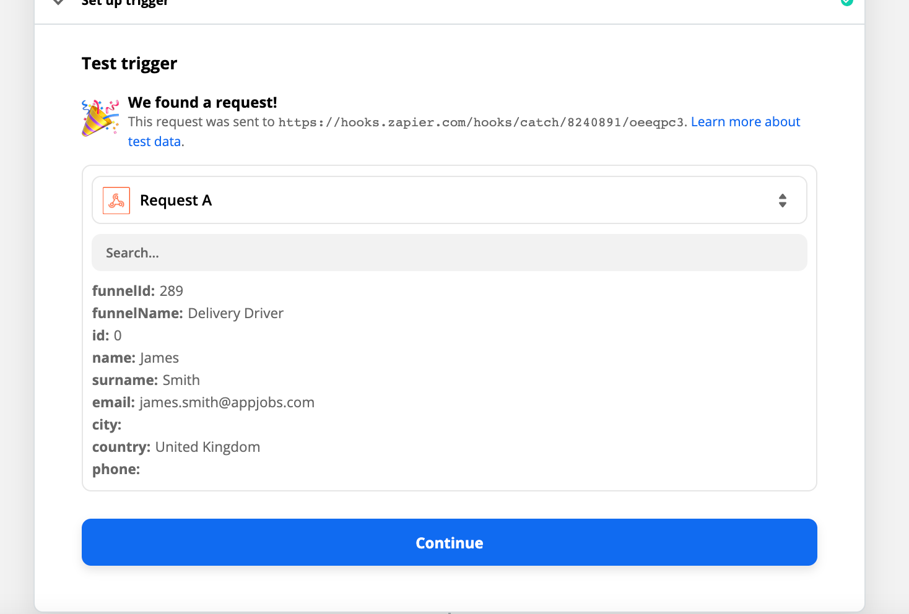The image size is (909, 614).
Task: Click the Continue button
Action: click(x=450, y=542)
